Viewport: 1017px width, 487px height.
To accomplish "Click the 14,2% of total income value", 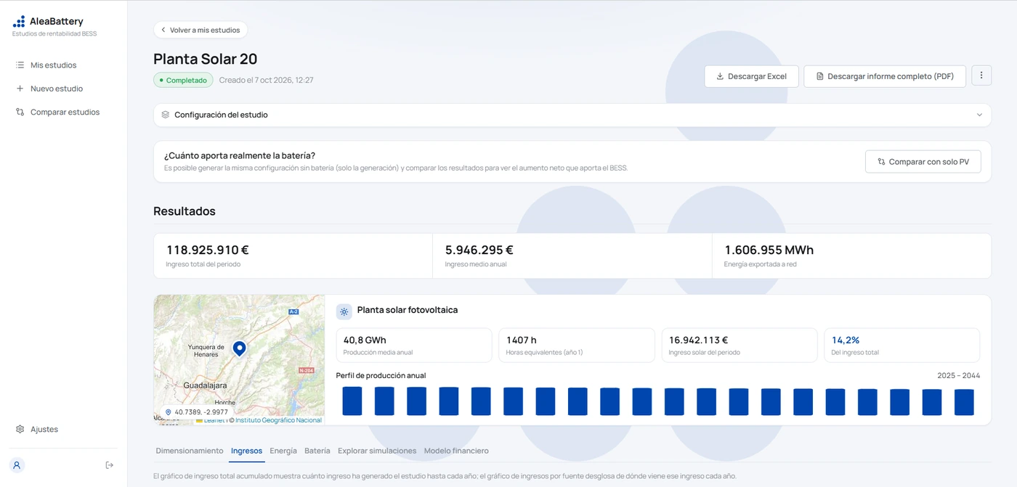I will coord(846,340).
